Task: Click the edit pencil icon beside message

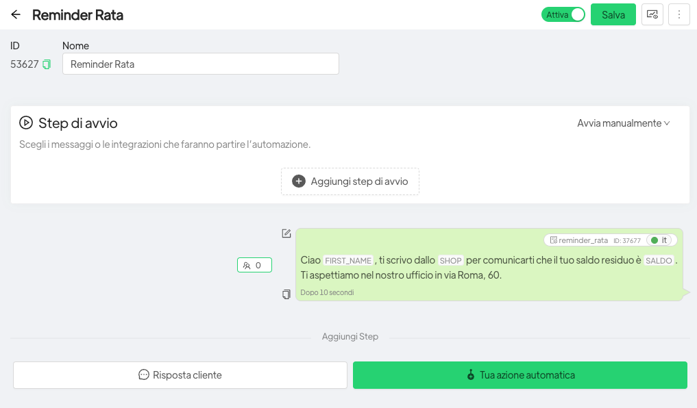Action: 286,233
